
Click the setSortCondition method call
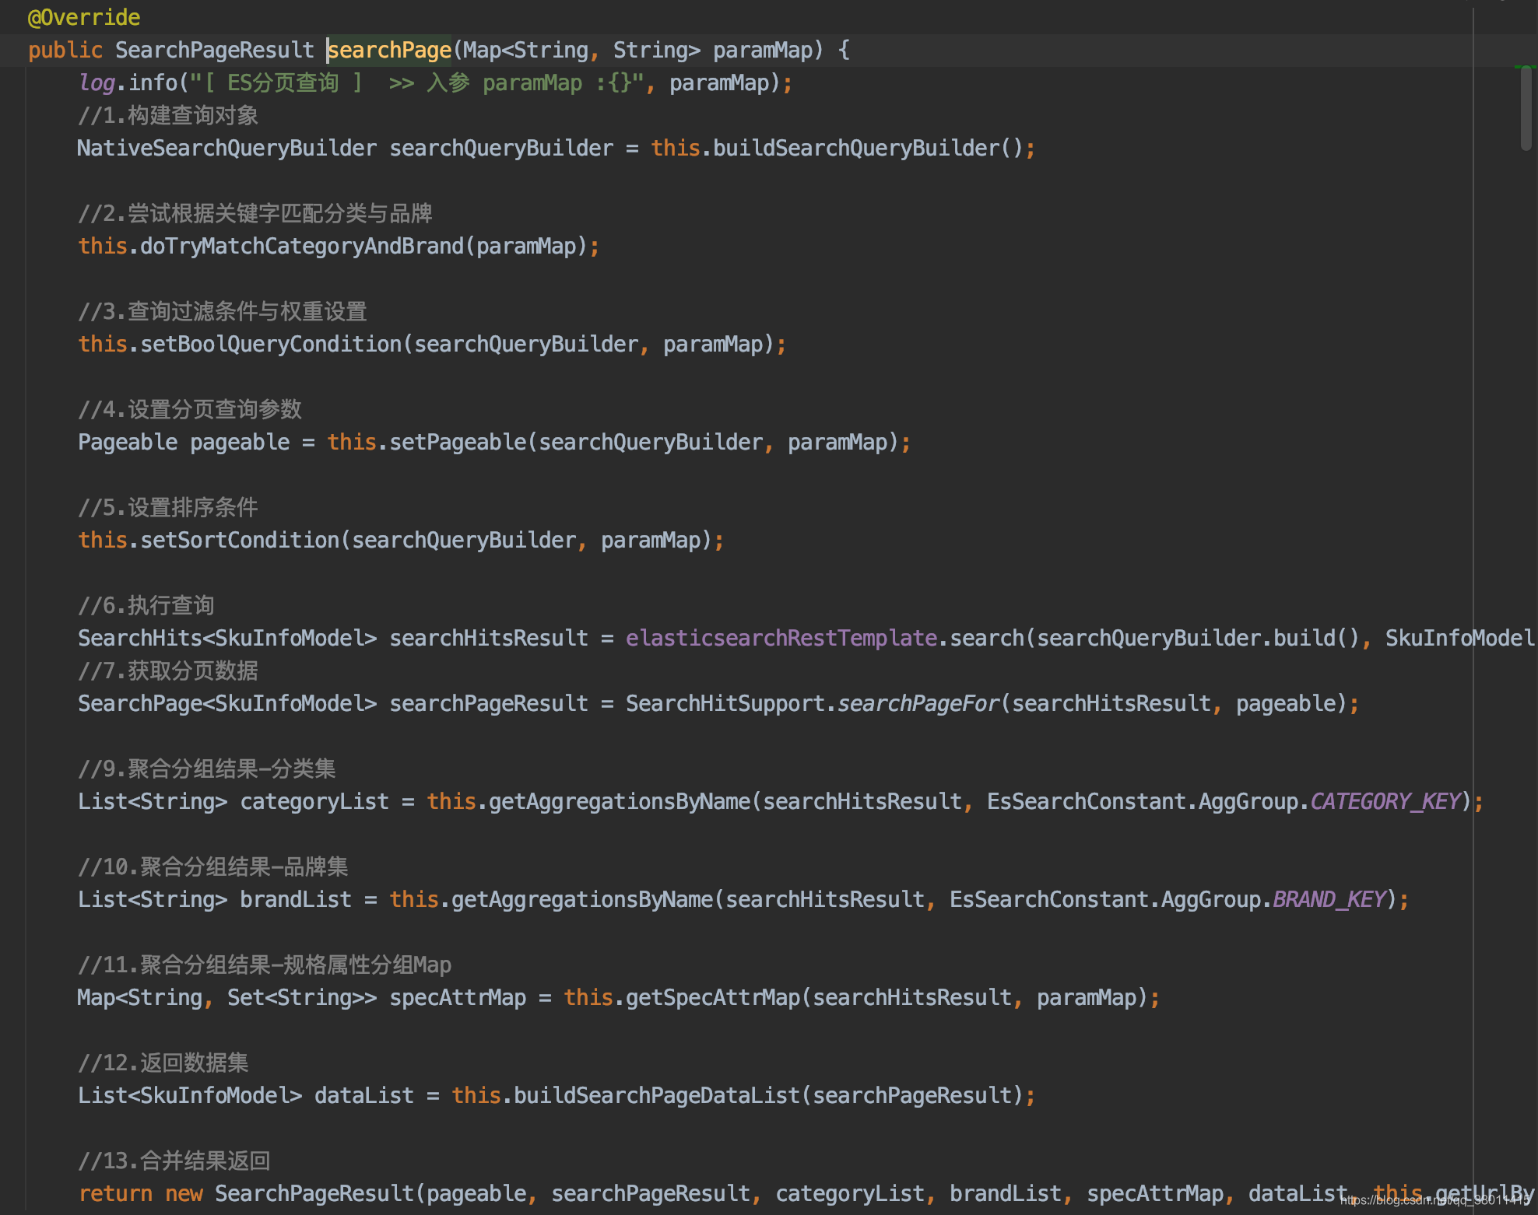[x=240, y=541]
